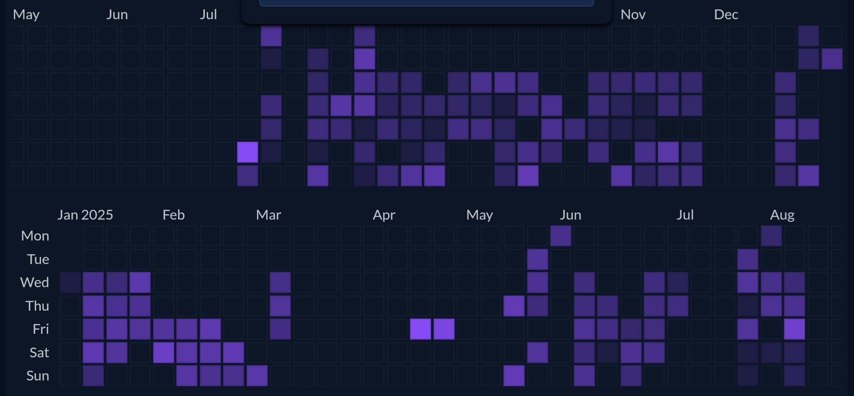Click the Jul label on the upper heatmap
Screen dimensions: 854x396
[x=208, y=15]
